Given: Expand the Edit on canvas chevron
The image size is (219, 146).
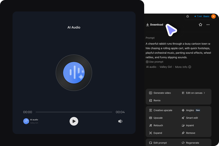Looking at the screenshot, I should point(204,93).
